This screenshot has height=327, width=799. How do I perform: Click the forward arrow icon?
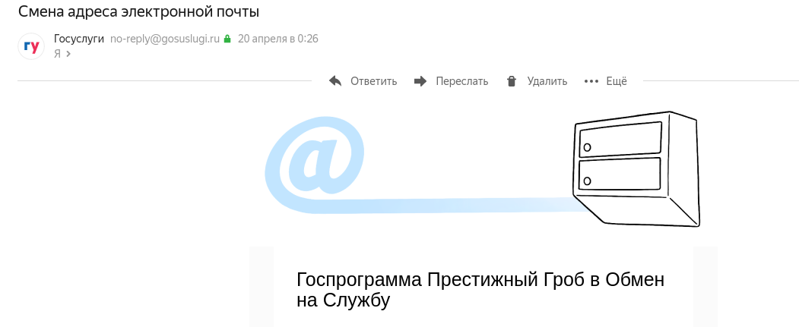pos(420,81)
